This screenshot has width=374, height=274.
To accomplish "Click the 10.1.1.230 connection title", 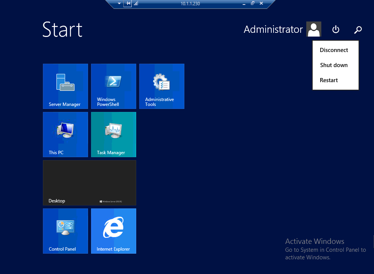I will [x=190, y=4].
